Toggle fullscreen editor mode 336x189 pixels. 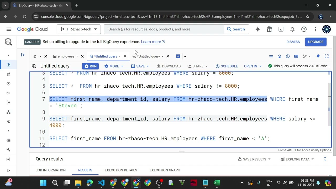click(327, 56)
